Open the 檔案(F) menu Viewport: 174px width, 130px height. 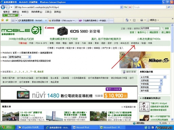[x=7, y=12]
